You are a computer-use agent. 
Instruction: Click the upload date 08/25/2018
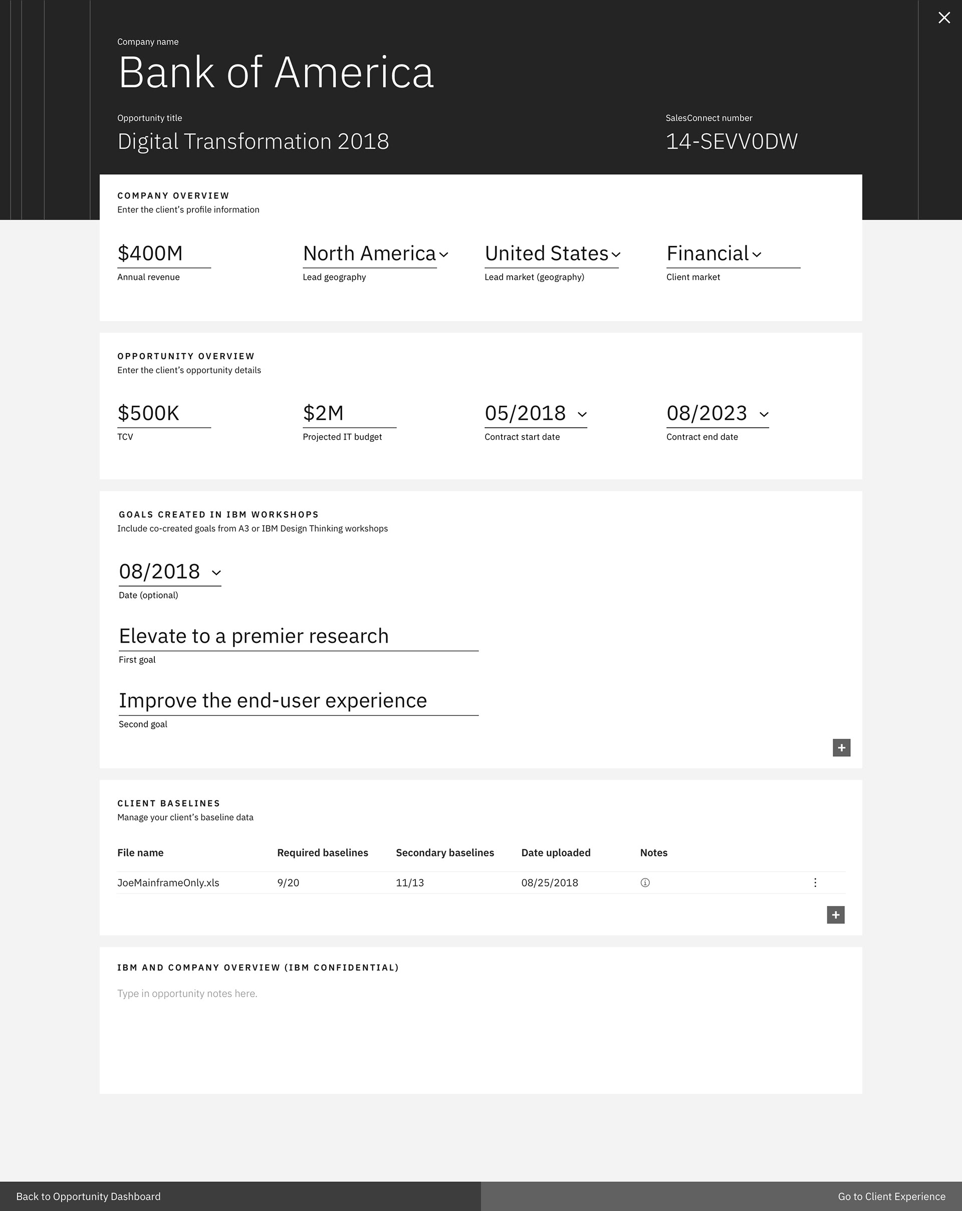point(550,882)
